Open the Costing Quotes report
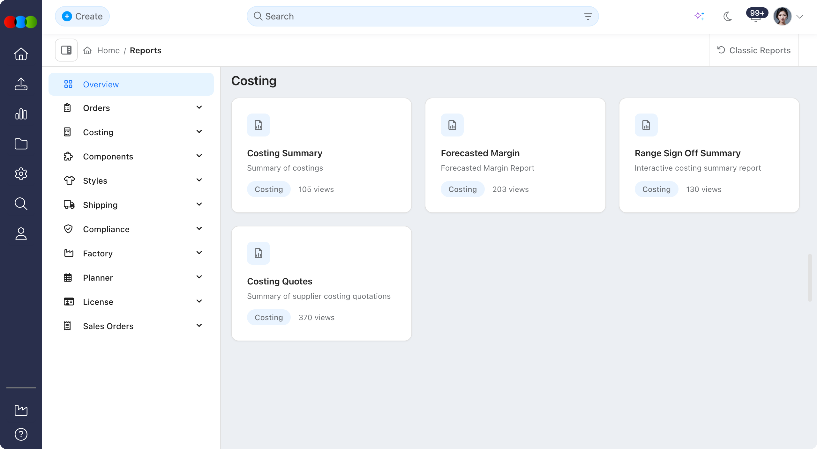817x449 pixels. pyautogui.click(x=321, y=283)
